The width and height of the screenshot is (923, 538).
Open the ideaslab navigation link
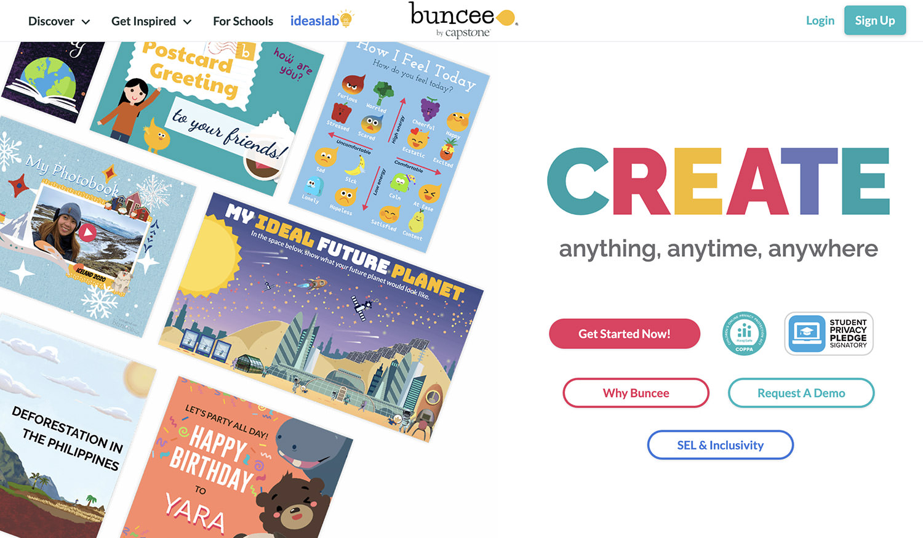click(x=314, y=21)
